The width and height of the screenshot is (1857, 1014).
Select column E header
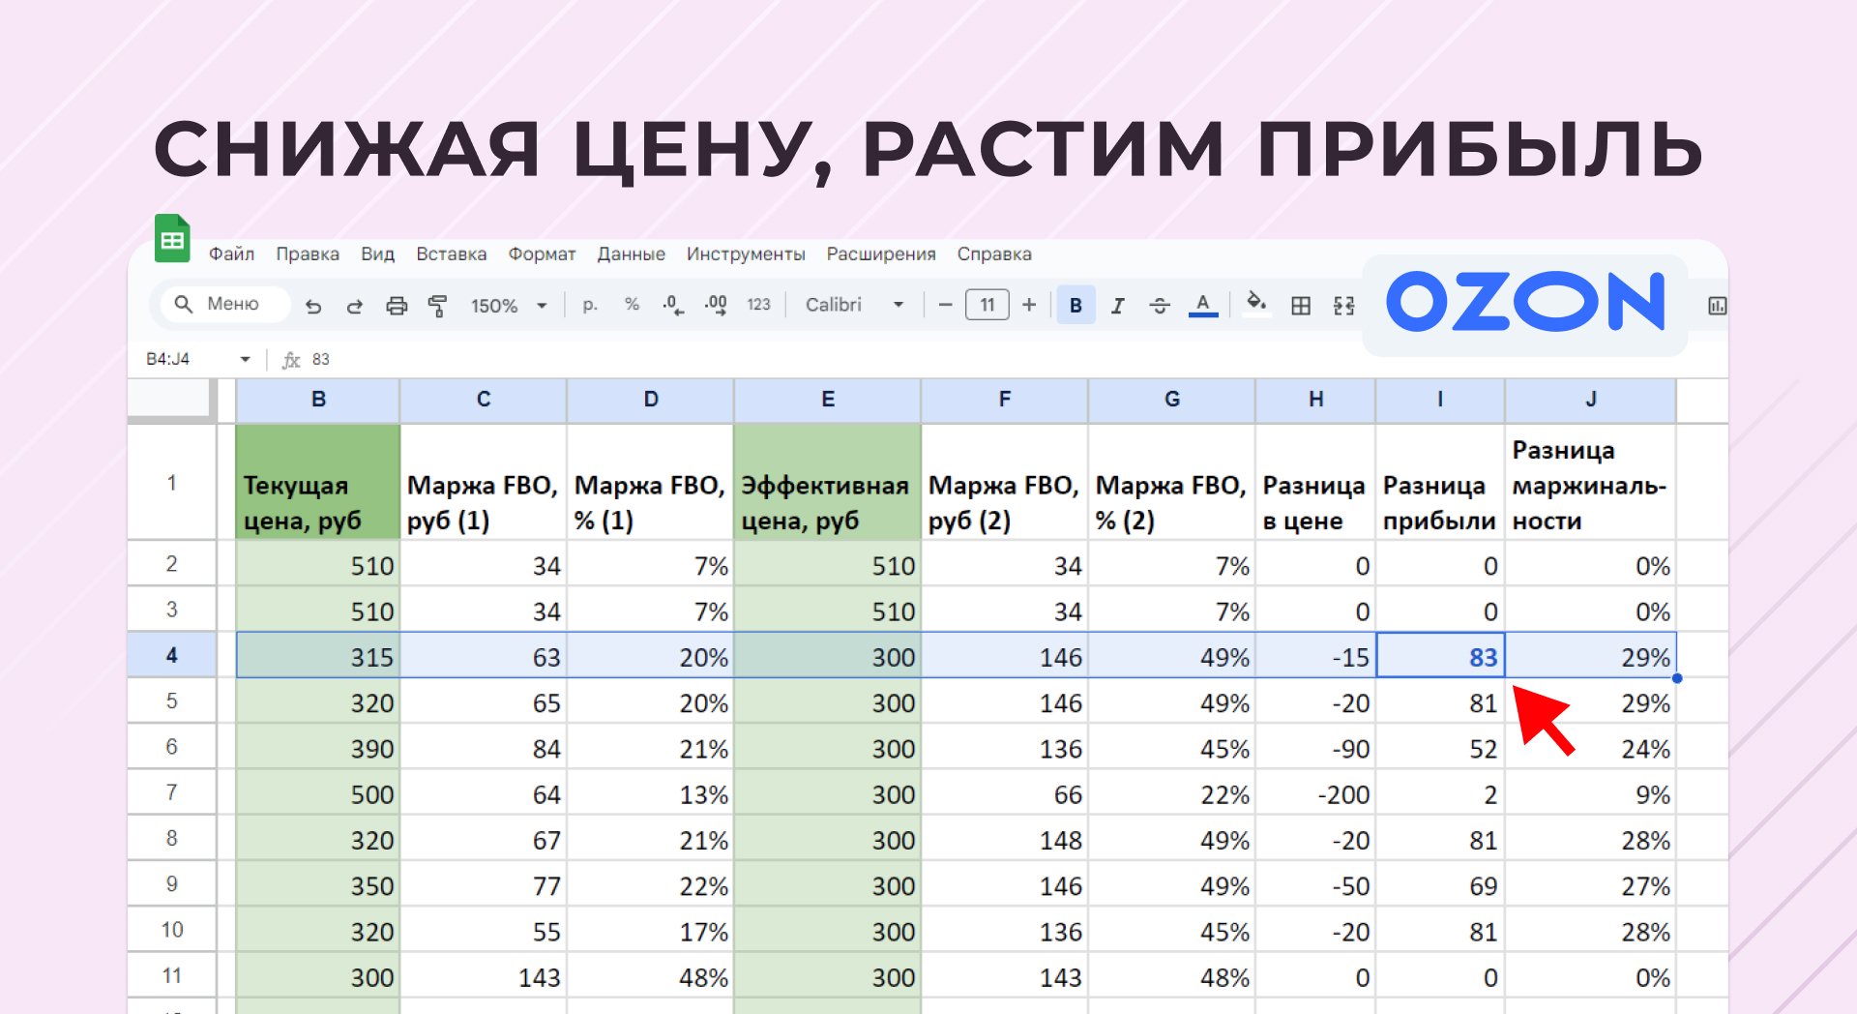(828, 400)
